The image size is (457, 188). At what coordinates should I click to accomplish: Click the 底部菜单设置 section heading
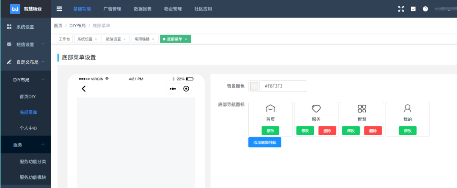tap(79, 57)
